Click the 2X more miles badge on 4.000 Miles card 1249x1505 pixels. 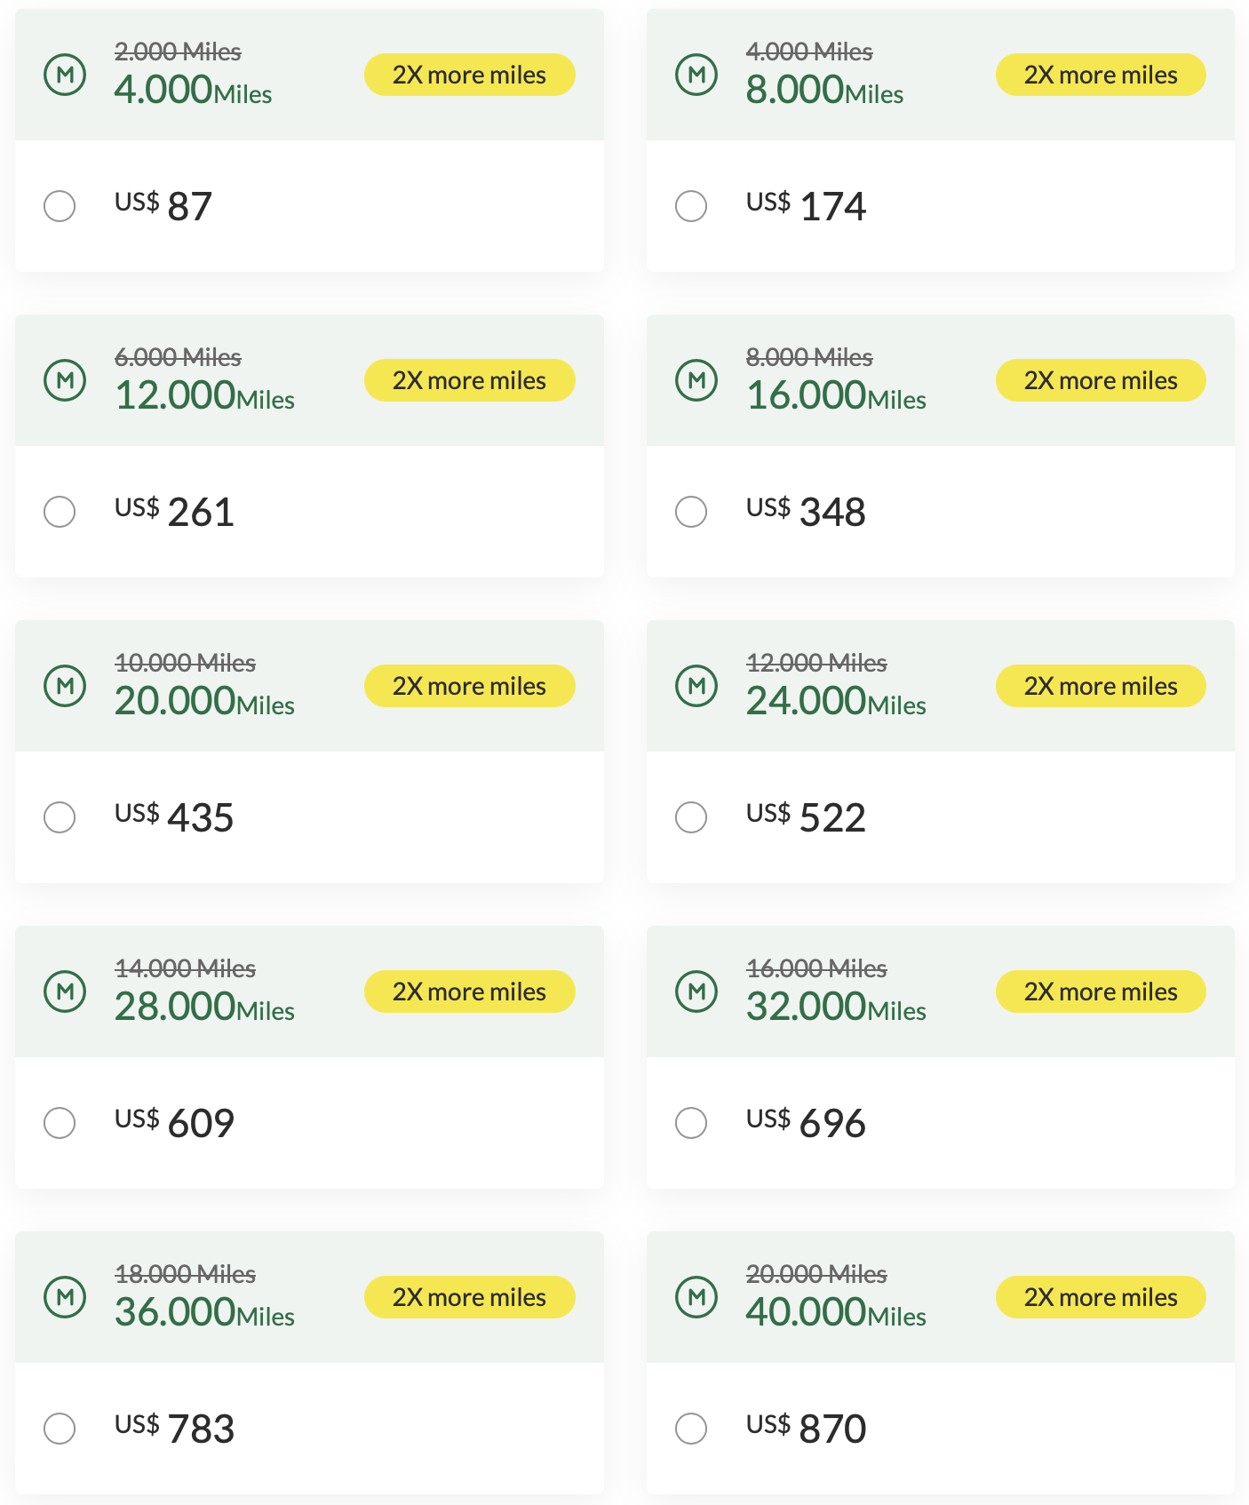469,75
